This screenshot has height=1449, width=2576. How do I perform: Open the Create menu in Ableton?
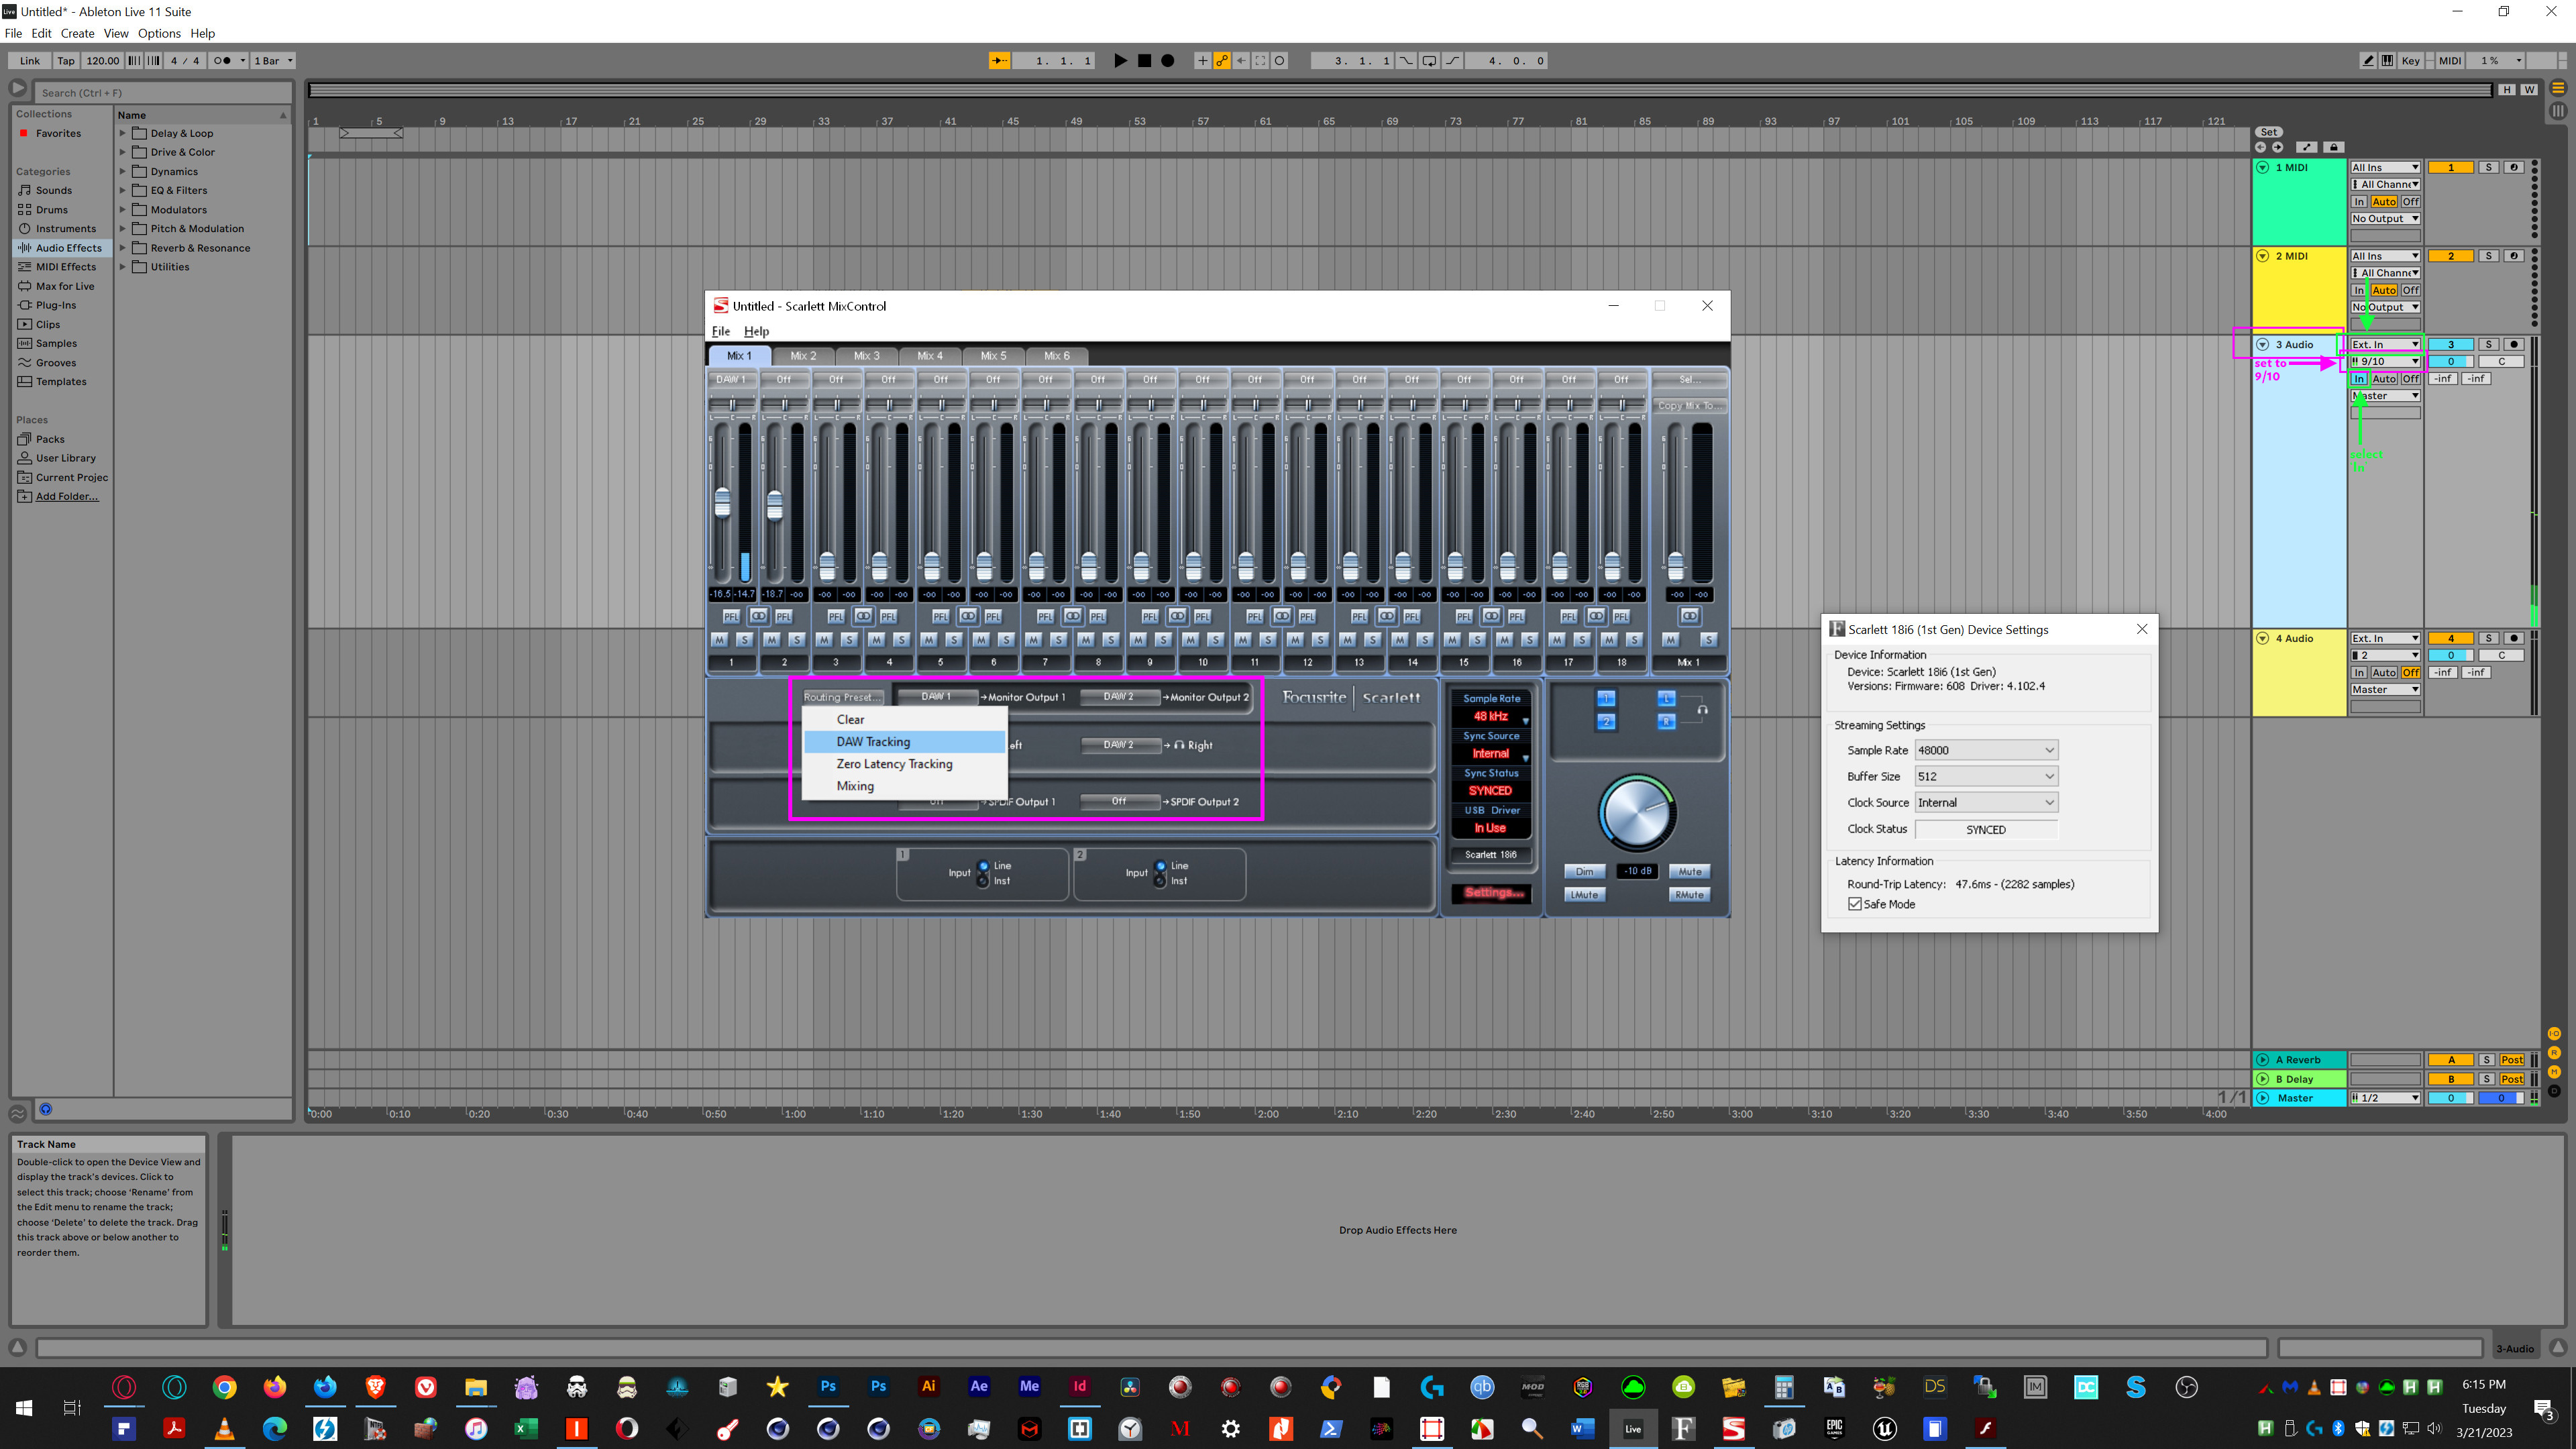pos(78,33)
